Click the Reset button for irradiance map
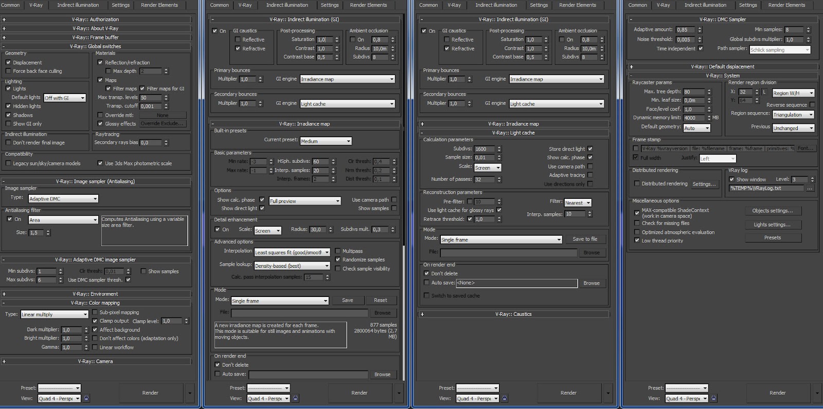The width and height of the screenshot is (823, 409). point(381,300)
